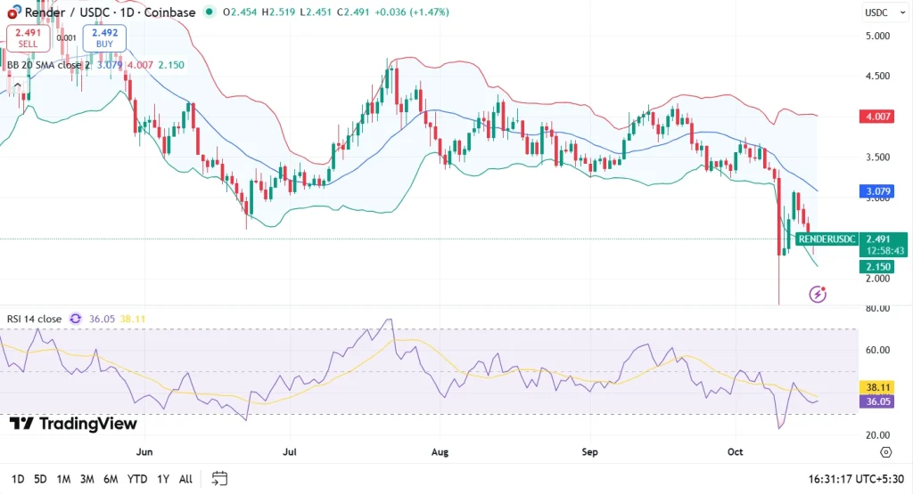Screen dimensions: 913x494
Task: Click the Render coin logo icon
Action: pyautogui.click(x=14, y=12)
